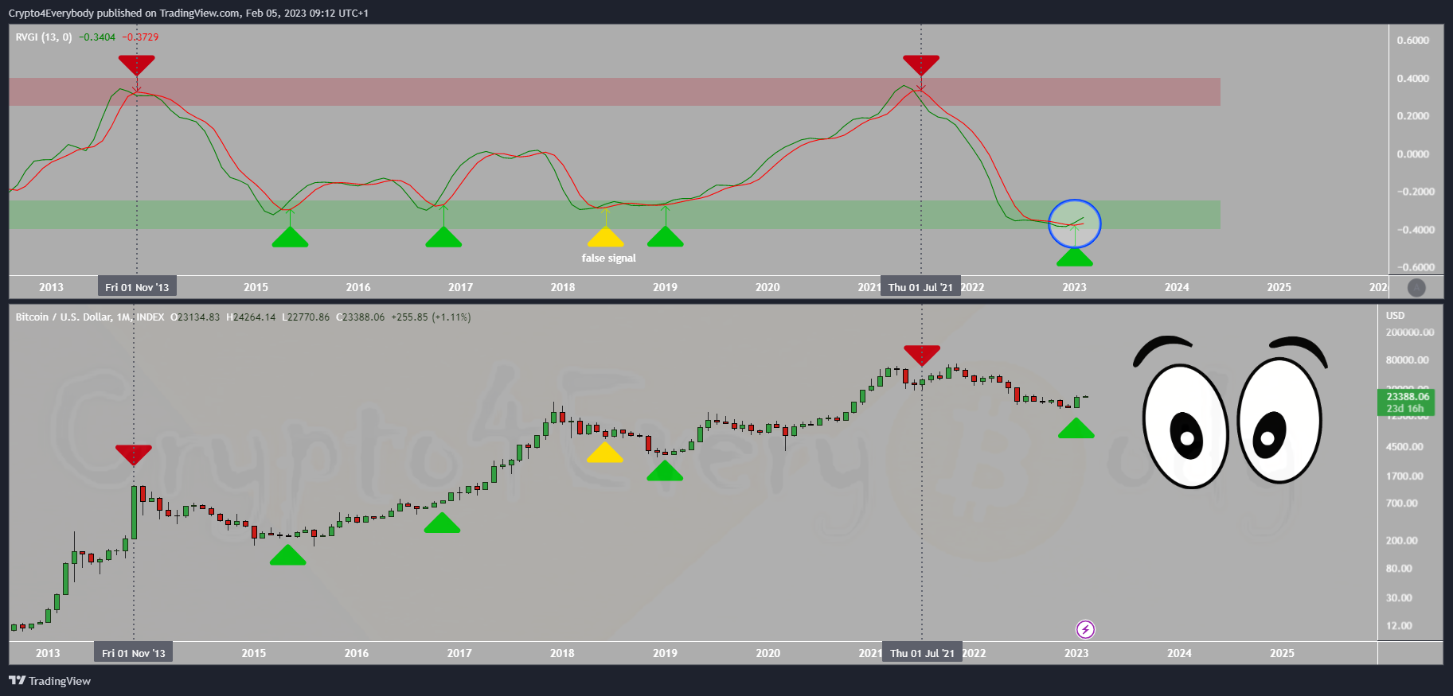Viewport: 1453px width, 696px height.
Task: Click the 'Fri 01 Nov '13' date label in the RVGI pane
Action: pyautogui.click(x=137, y=287)
